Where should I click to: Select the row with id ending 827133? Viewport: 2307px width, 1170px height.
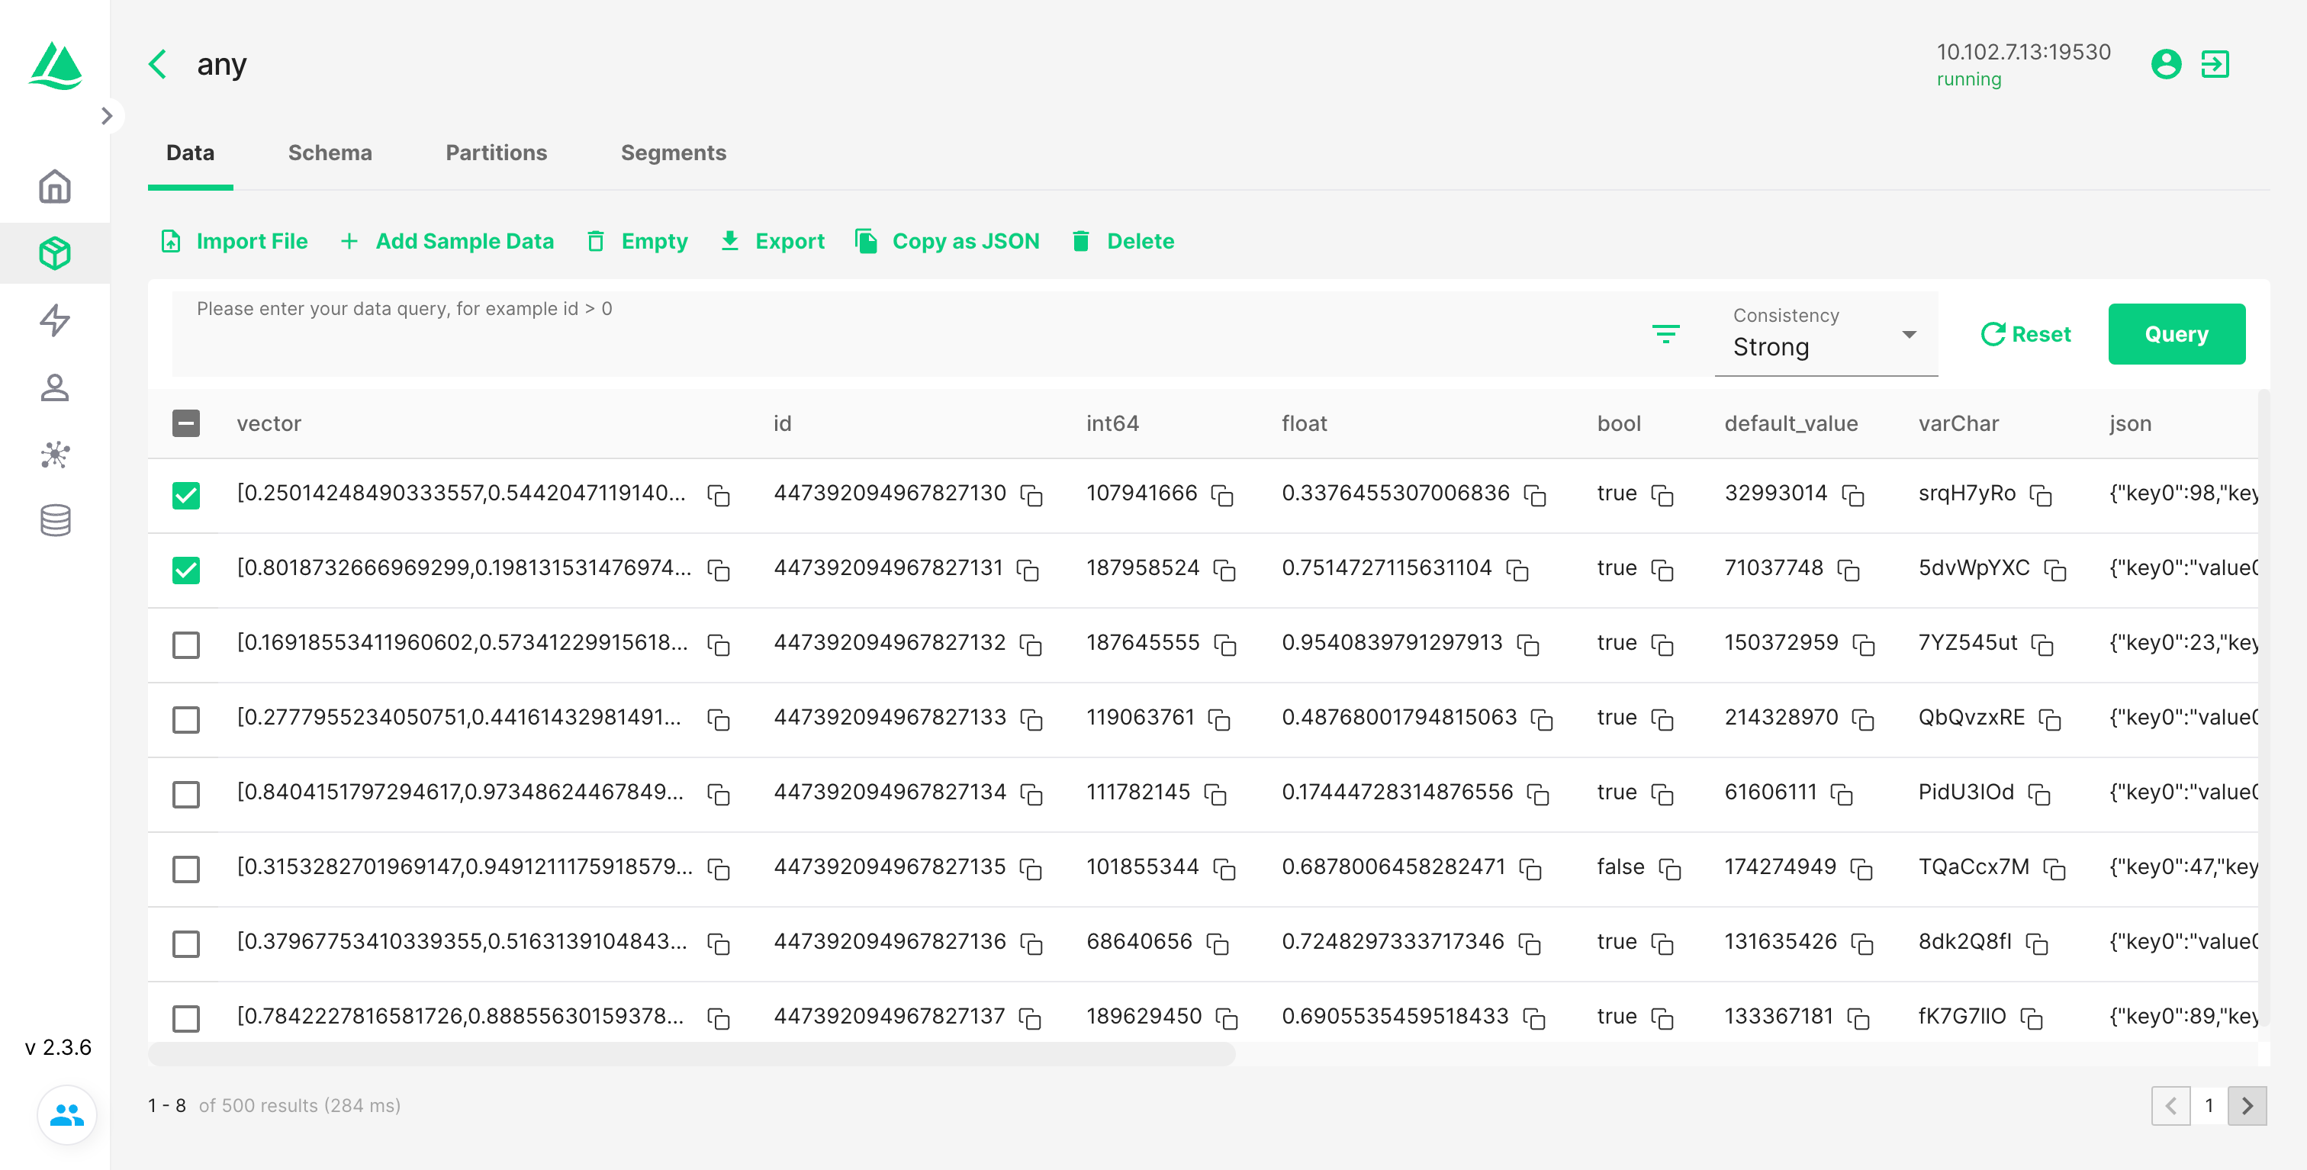185,720
